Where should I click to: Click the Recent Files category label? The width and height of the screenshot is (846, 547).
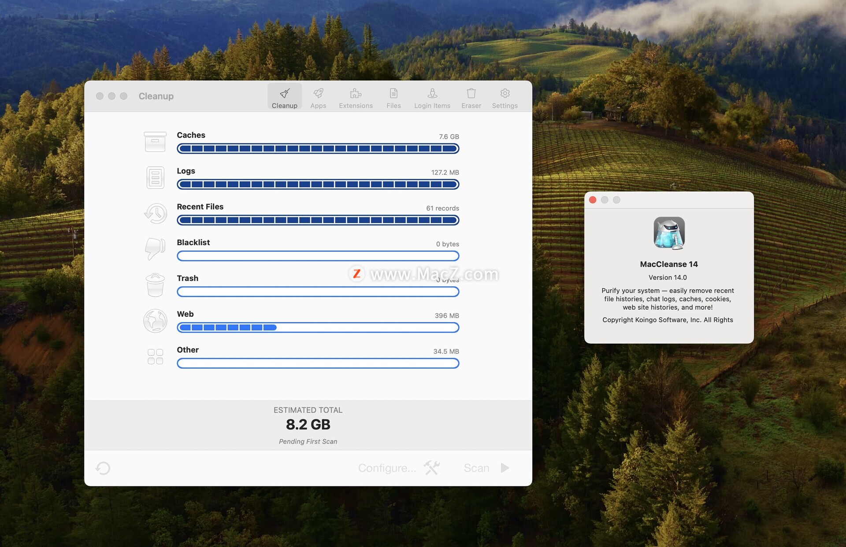click(x=200, y=207)
